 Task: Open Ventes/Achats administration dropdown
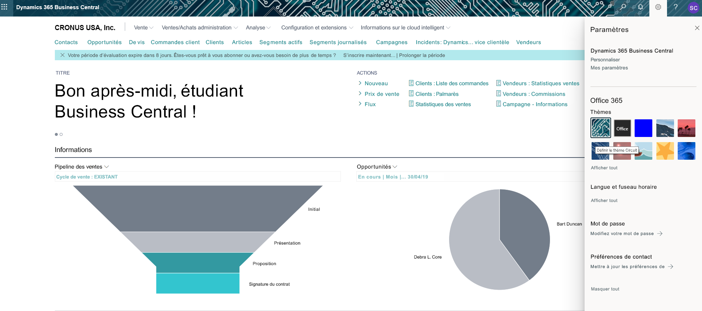click(200, 28)
